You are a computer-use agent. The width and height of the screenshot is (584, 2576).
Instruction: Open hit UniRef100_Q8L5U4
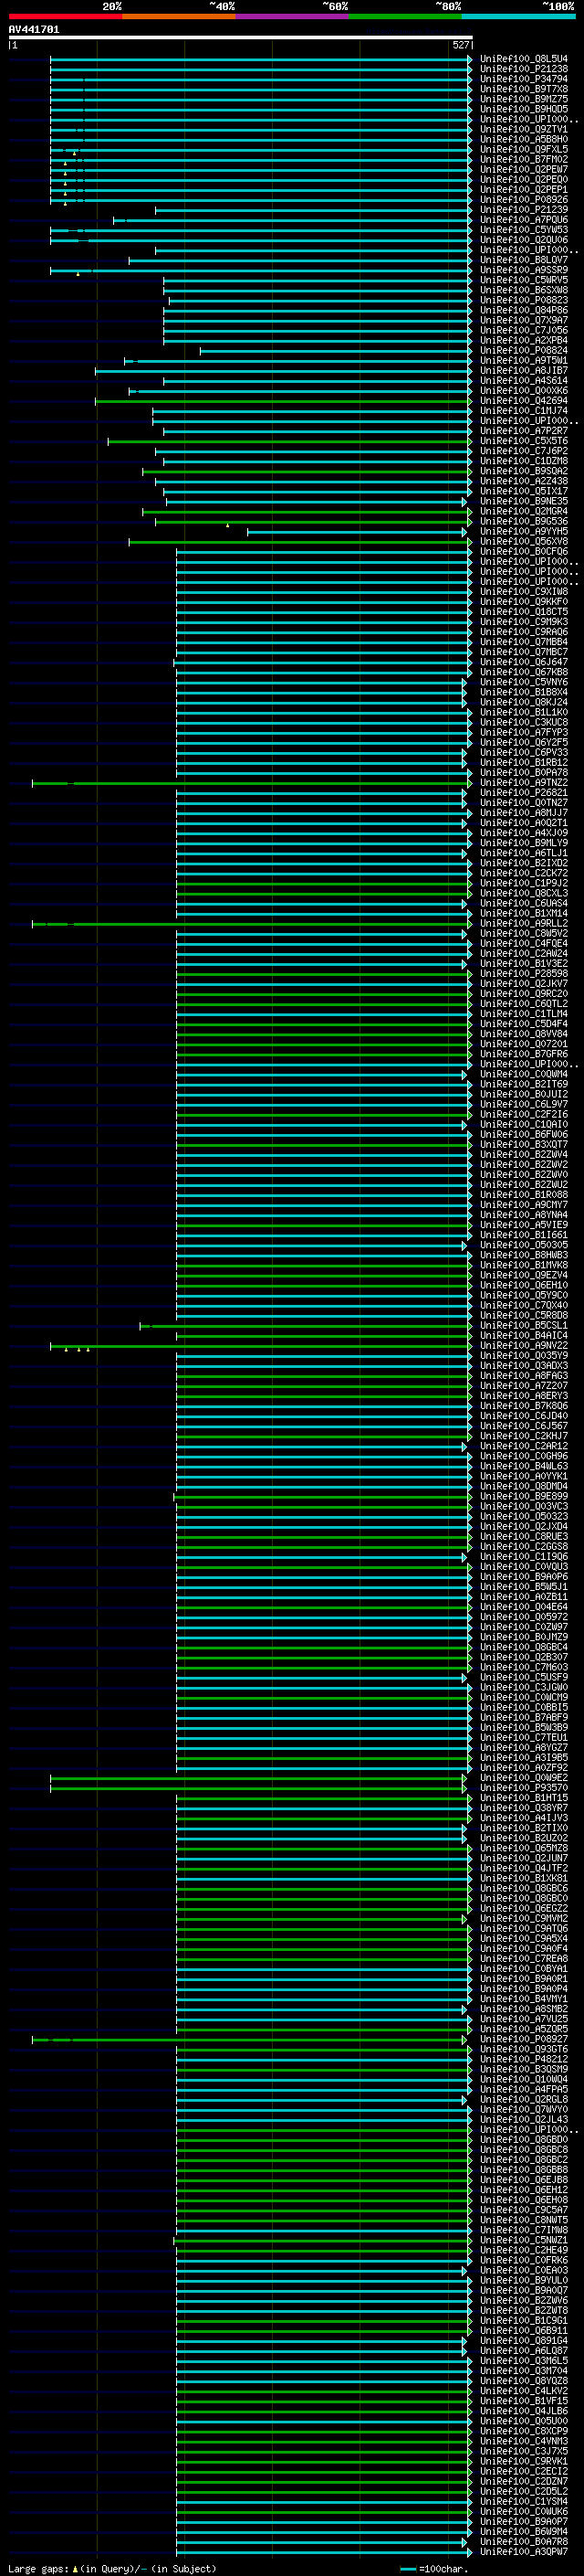coord(524,59)
